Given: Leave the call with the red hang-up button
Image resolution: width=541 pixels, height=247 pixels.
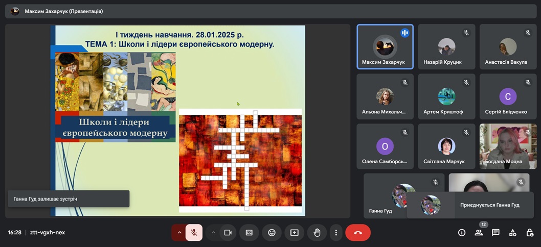Looking at the screenshot, I should coord(358,233).
